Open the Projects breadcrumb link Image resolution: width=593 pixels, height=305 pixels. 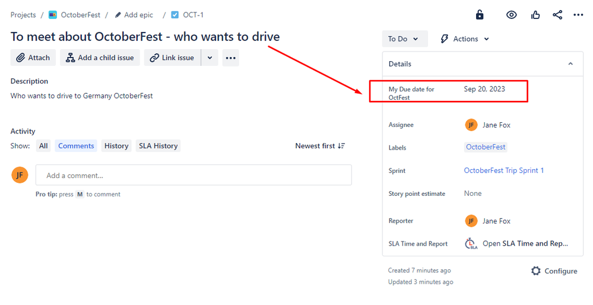tap(23, 15)
